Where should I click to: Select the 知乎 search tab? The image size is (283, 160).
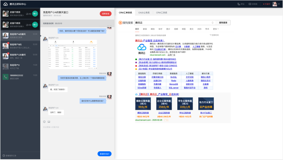click(x=160, y=29)
